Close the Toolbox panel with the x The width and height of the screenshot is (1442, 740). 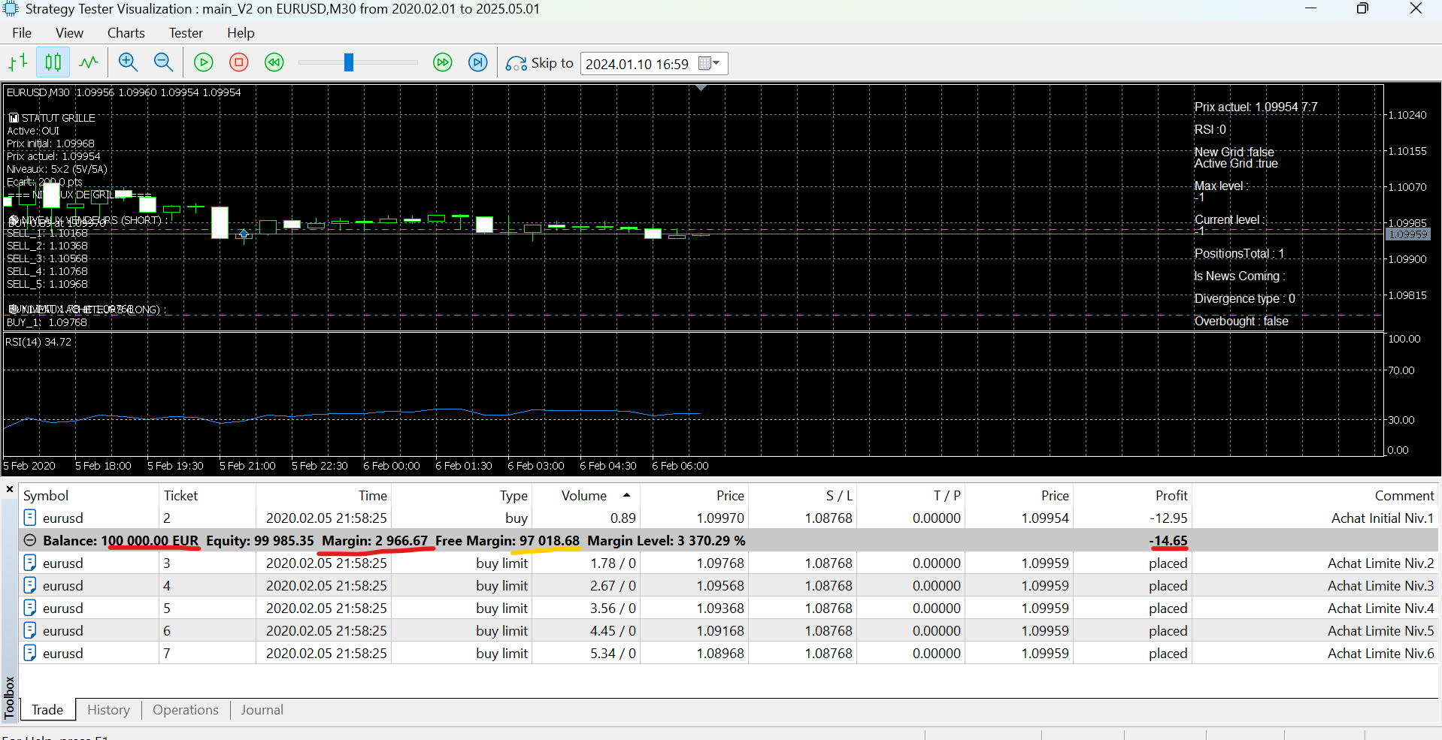10,490
